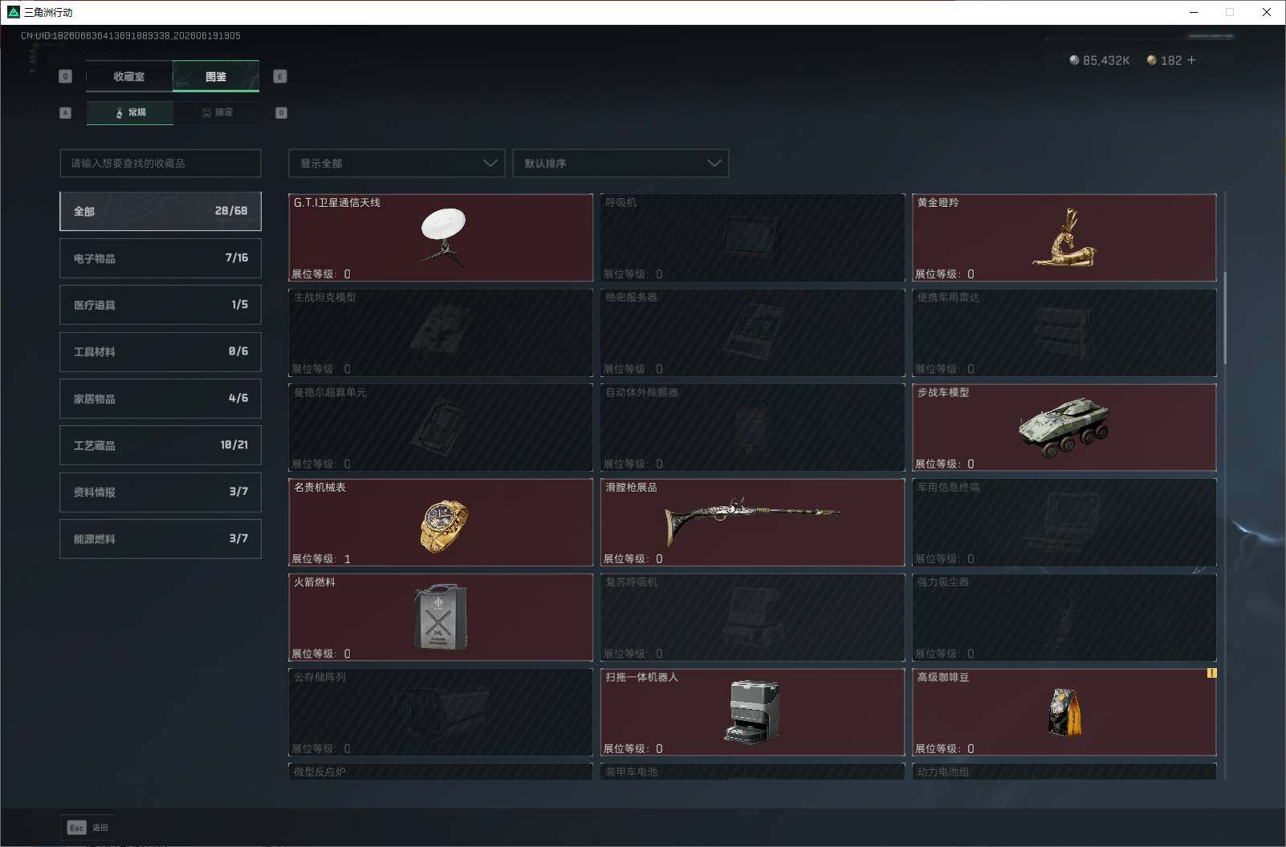The image size is (1286, 847).
Task: Select the 限定 sub-tab
Action: click(217, 112)
